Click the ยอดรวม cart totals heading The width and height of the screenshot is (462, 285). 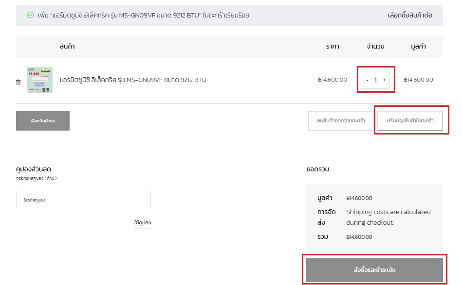click(317, 169)
